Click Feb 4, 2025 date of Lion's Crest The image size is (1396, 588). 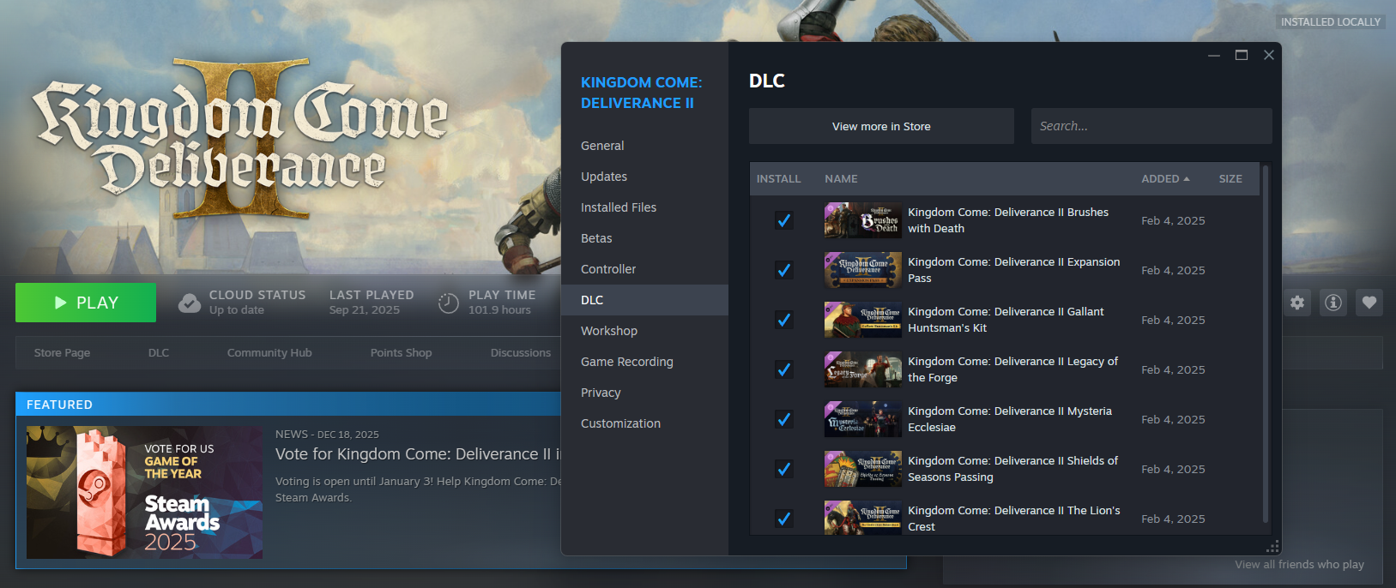click(1173, 519)
